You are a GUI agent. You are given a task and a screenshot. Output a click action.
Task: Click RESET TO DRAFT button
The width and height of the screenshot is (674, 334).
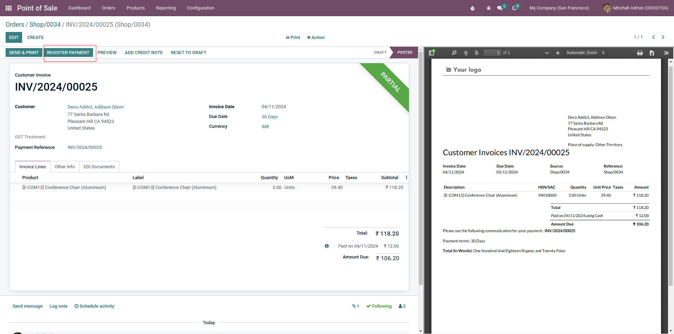tap(189, 53)
